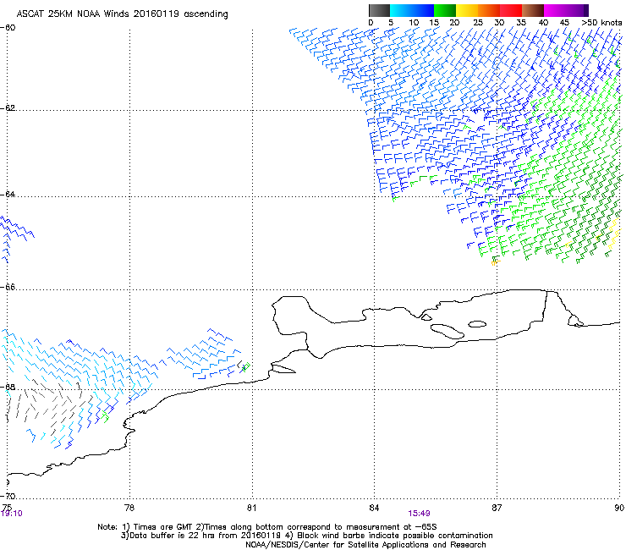Click the '35' legend tick label

click(x=521, y=23)
